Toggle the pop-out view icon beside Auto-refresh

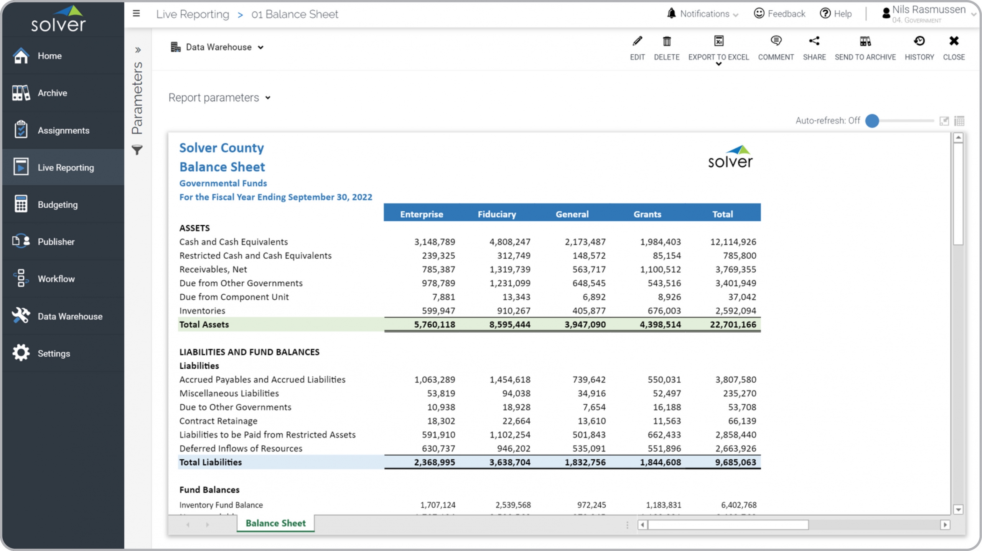click(x=944, y=121)
